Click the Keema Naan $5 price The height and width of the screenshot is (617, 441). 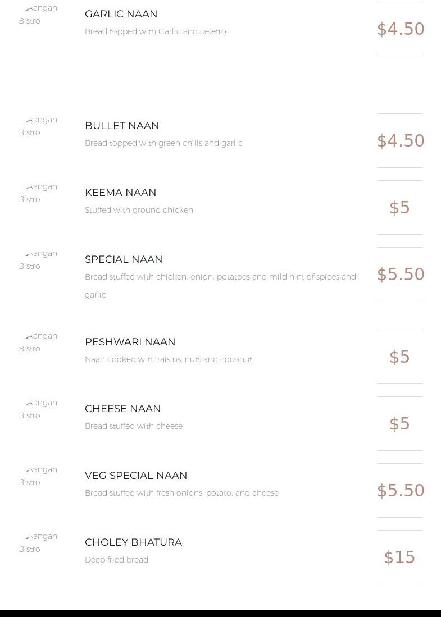[400, 208]
